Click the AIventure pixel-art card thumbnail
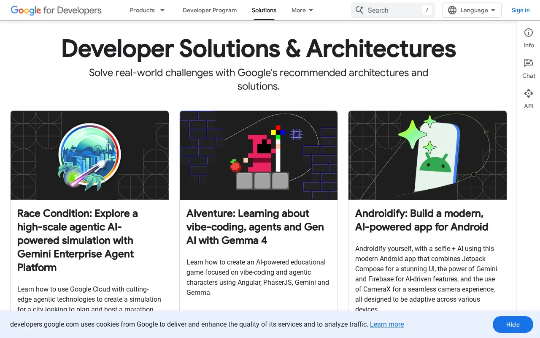Screen dimensions: 540x338 point(259,155)
